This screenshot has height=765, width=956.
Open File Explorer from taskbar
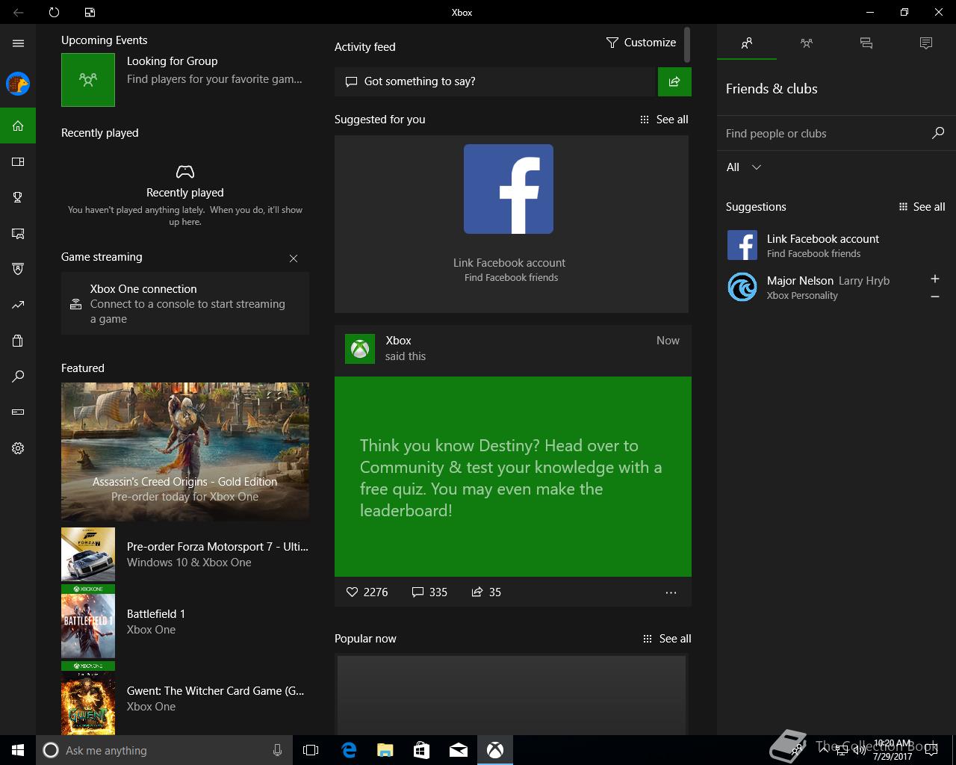385,750
